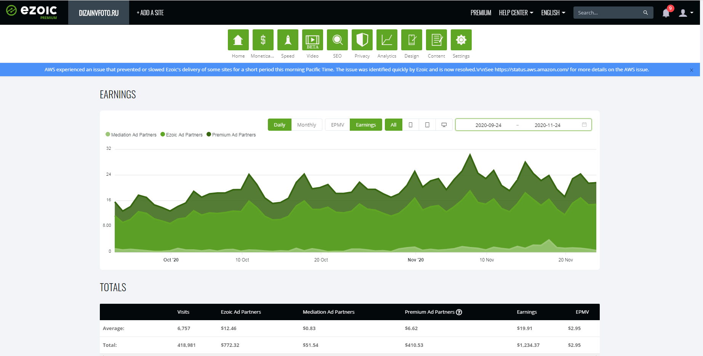
Task: Open the Privacy shield icon
Action: point(362,40)
